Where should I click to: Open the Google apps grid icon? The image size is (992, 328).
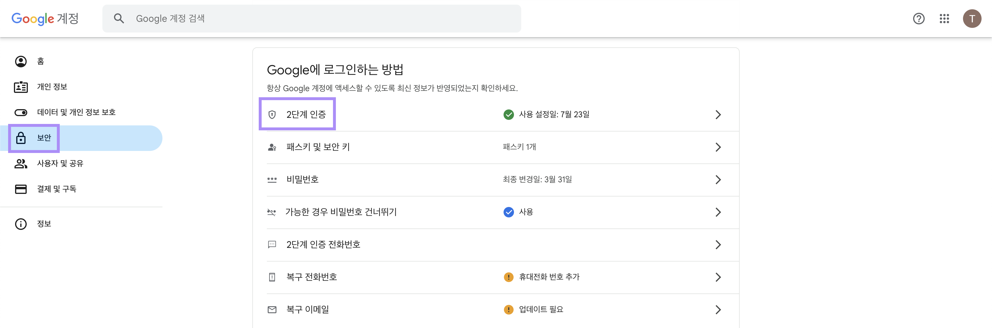click(944, 19)
